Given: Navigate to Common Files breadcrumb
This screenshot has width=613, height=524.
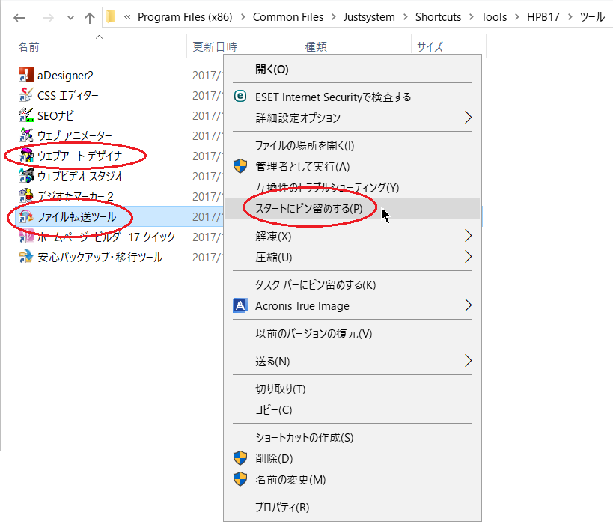Looking at the screenshot, I should tap(288, 17).
